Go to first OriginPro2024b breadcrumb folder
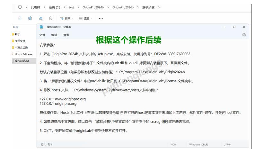Viewport: 264px width, 153px height. point(93,7)
